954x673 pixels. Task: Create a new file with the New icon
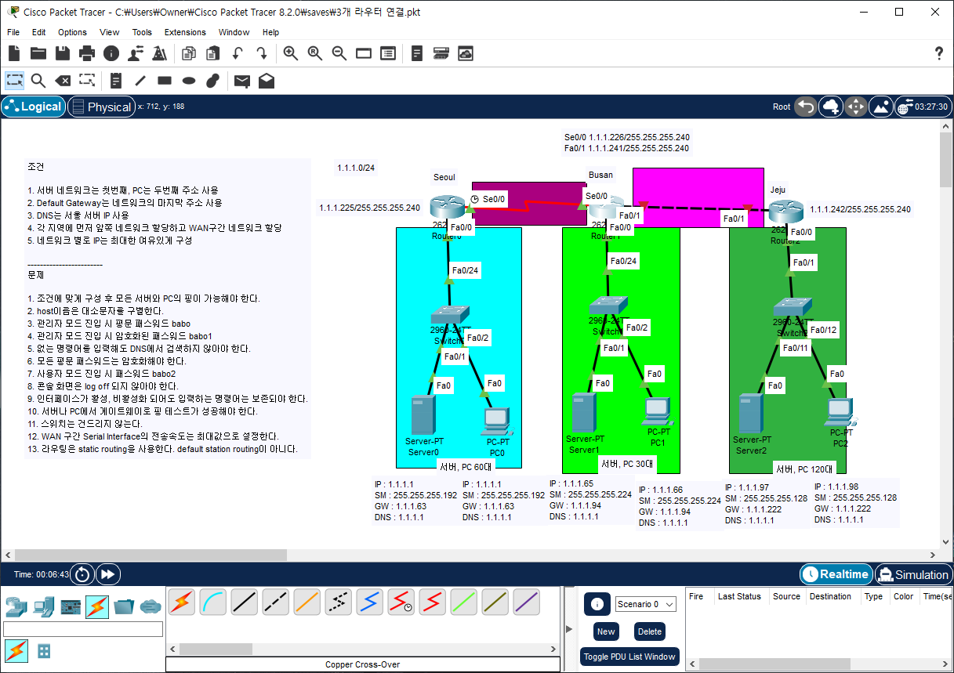(x=14, y=53)
